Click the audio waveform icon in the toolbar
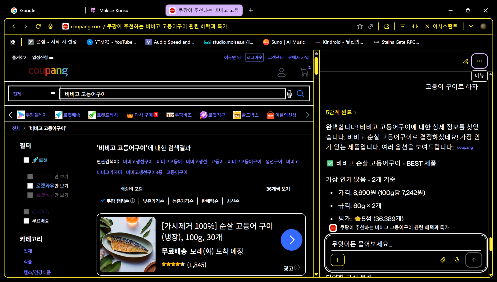 [415, 26]
